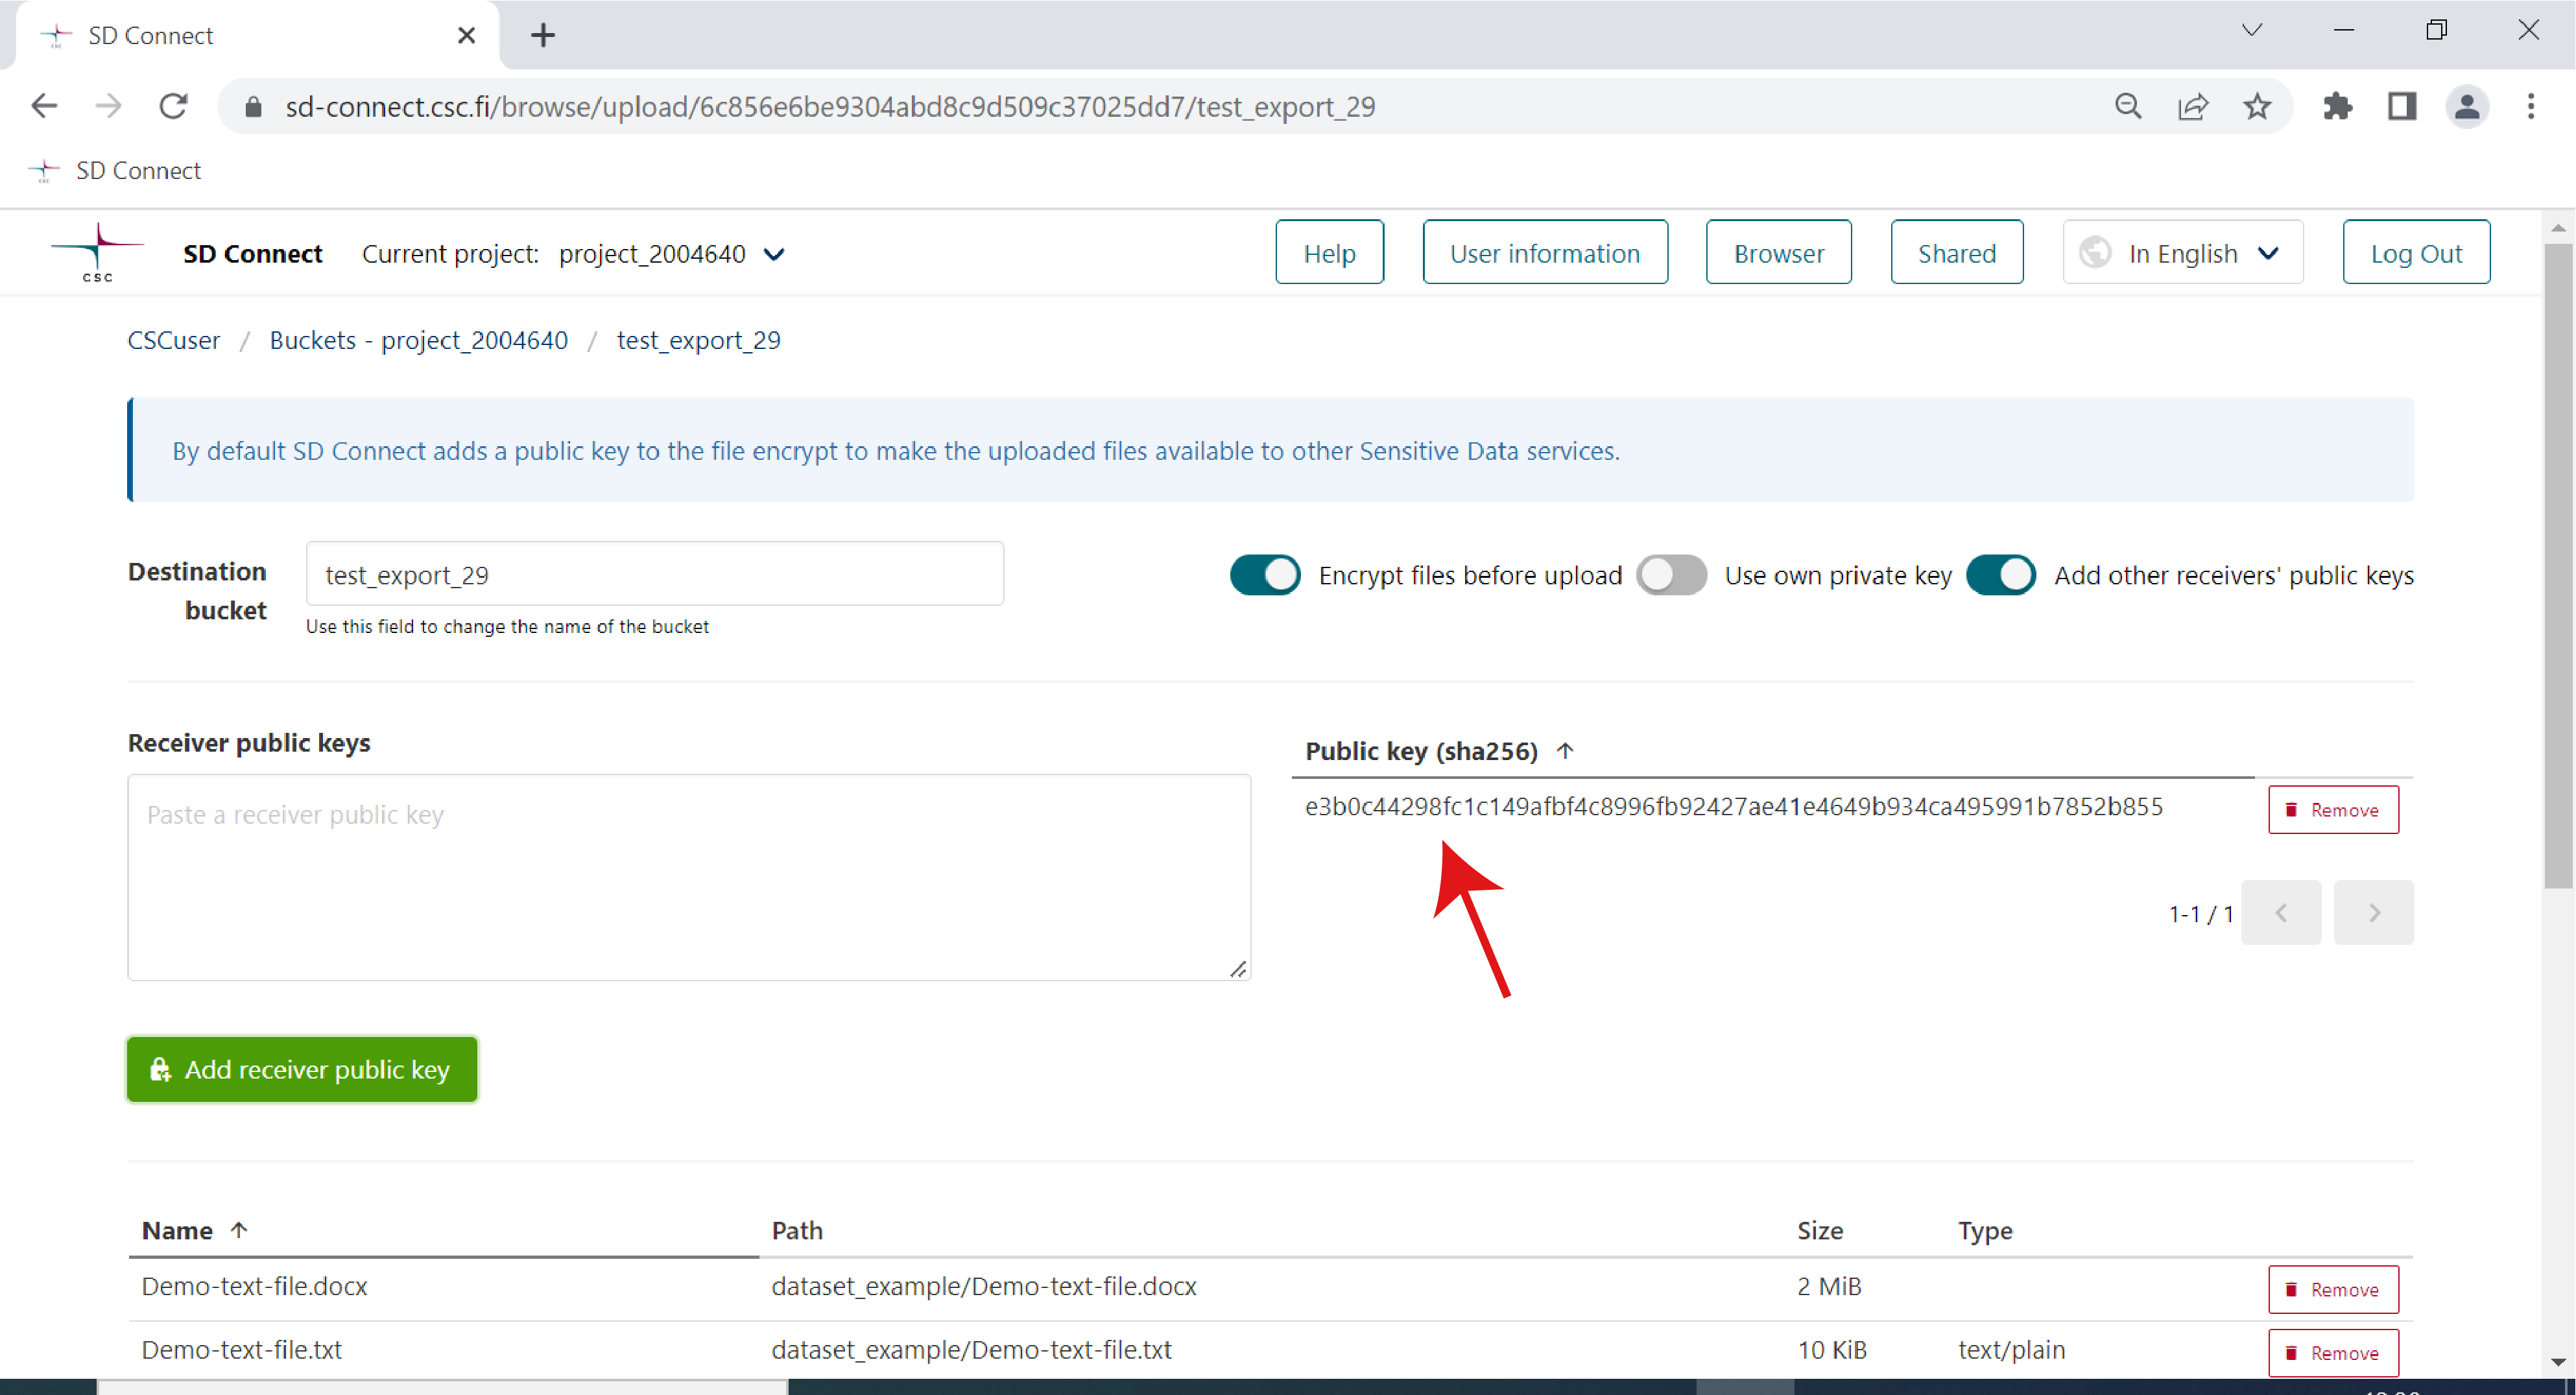Click the browser back arrow

pos(44,106)
